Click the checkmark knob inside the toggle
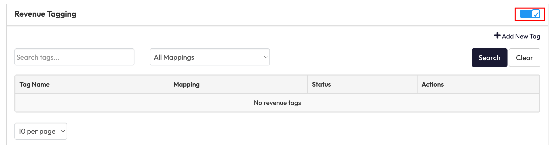Viewport: 552px width, 148px height. (536, 14)
